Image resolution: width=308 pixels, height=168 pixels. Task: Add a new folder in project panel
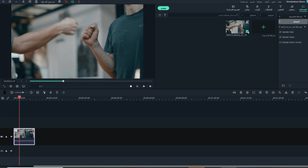click(x=283, y=85)
